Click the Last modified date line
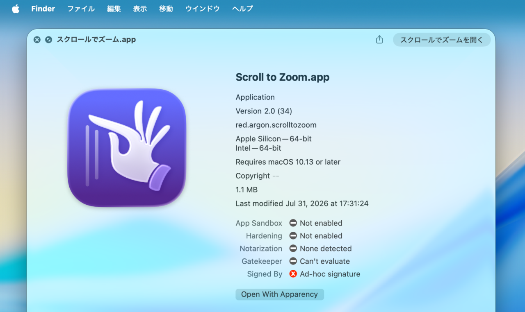This screenshot has width=525, height=312. coord(302,203)
